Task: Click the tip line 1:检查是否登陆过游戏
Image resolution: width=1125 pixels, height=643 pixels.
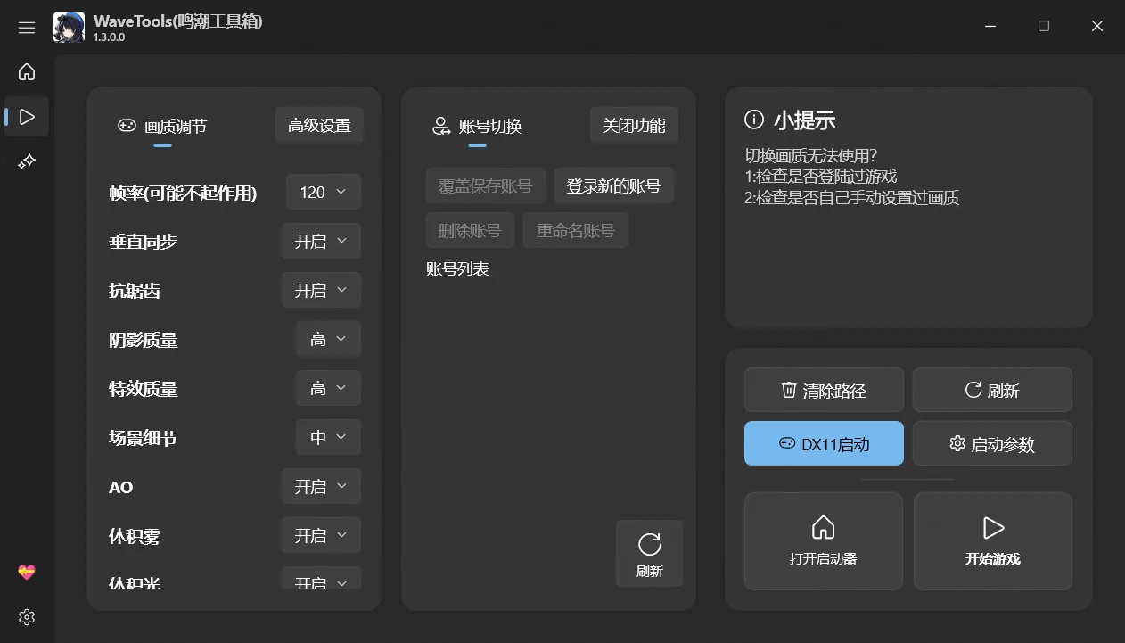Action: [821, 177]
